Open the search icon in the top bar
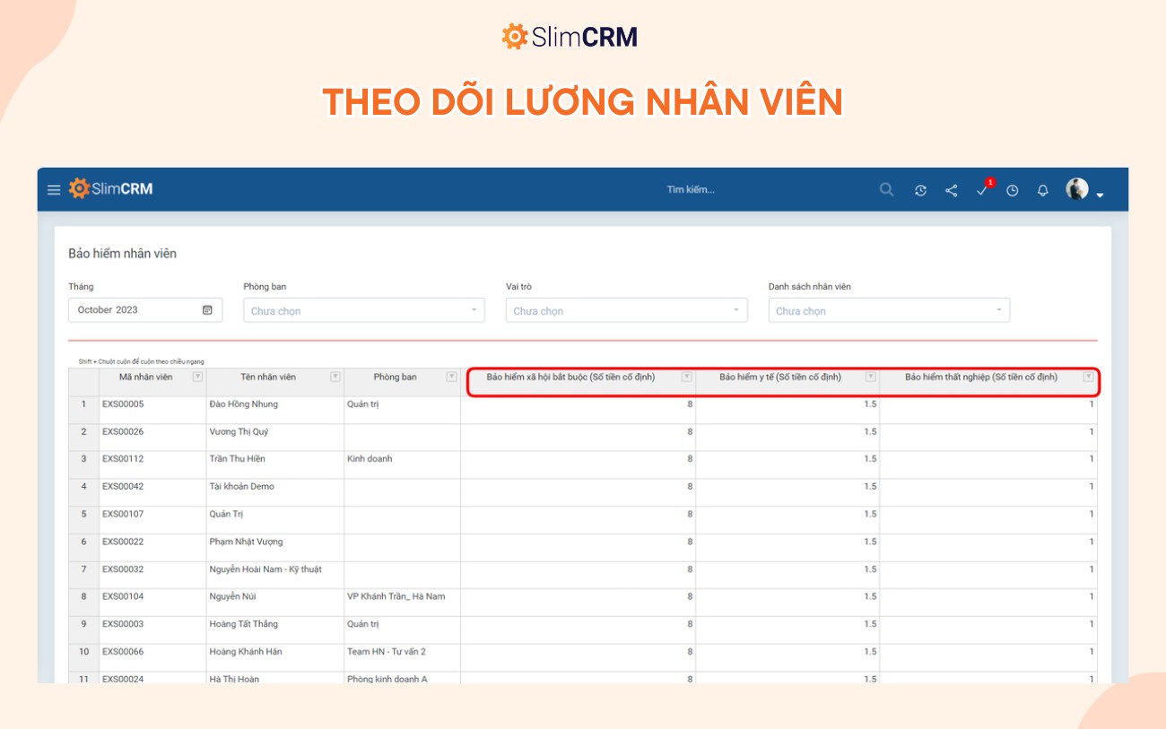 [x=886, y=189]
